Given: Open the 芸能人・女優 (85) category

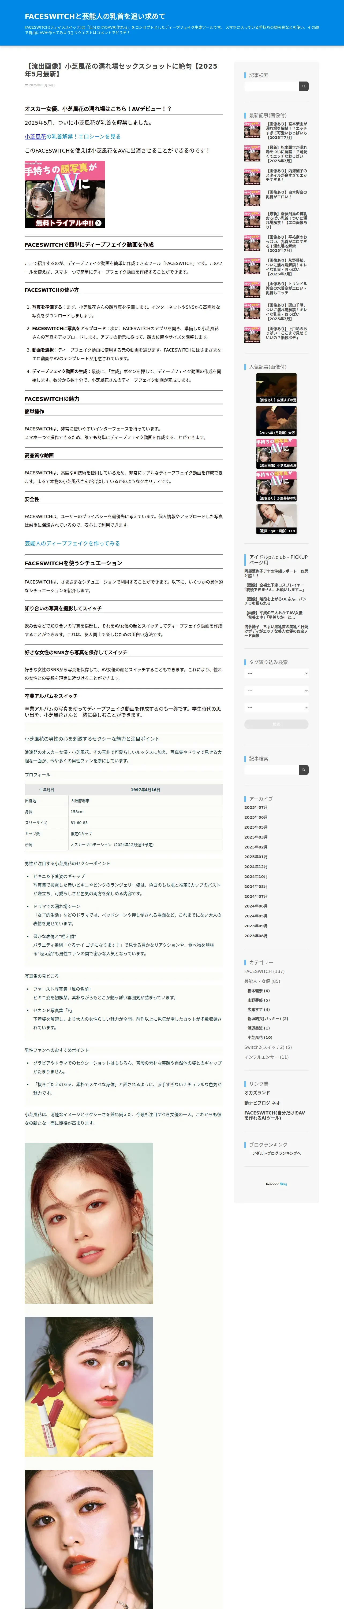Looking at the screenshot, I should (262, 981).
